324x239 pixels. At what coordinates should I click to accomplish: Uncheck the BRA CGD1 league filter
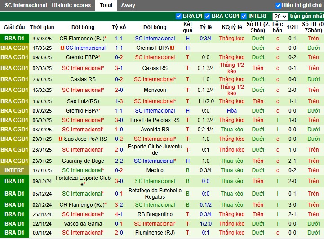coord(207,16)
